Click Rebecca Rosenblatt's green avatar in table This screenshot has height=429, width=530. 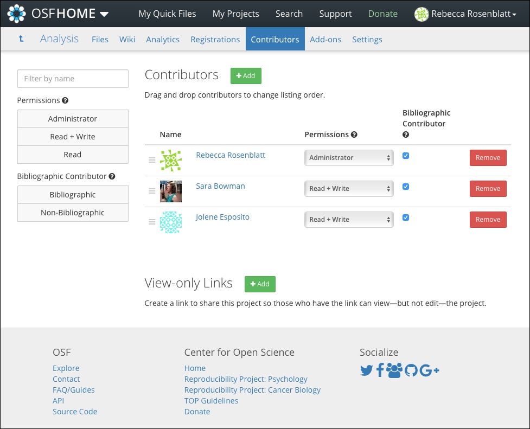[171, 160]
